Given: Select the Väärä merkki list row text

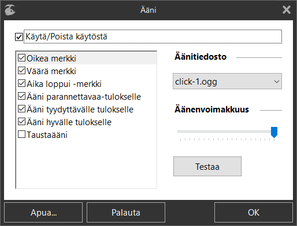Looking at the screenshot, I should click(x=51, y=71).
